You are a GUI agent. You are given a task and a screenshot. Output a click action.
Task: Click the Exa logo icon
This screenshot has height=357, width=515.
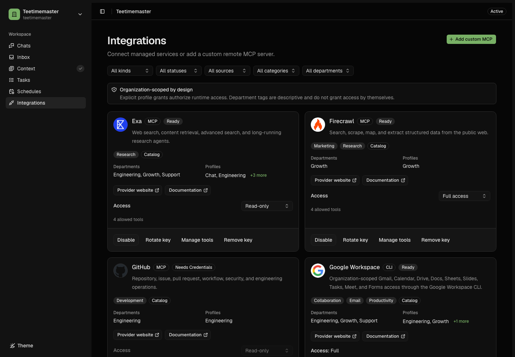pos(121,125)
